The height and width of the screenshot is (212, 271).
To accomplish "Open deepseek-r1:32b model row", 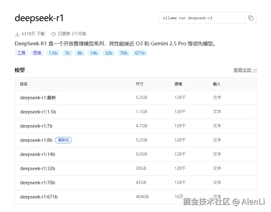I will point(136,168).
